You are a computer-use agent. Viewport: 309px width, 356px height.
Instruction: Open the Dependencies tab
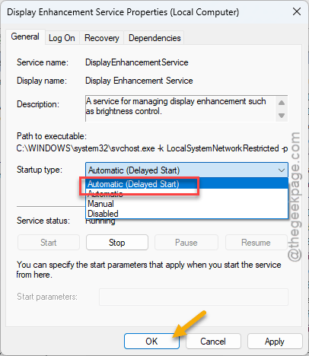coord(154,38)
